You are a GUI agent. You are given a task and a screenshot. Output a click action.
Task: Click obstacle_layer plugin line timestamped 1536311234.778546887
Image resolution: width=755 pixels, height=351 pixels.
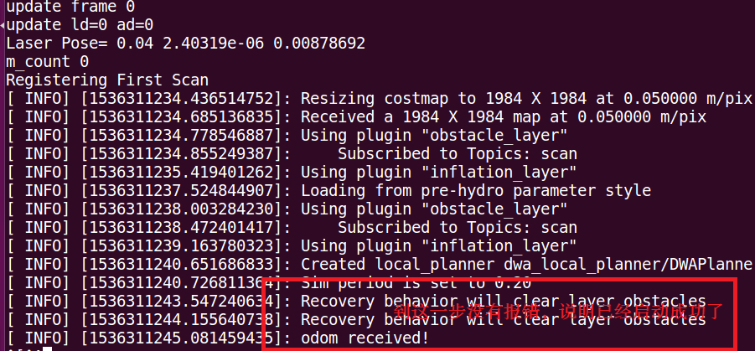click(286, 136)
